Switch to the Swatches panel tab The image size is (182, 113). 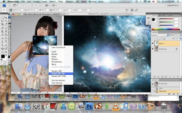pyautogui.click(x=162, y=16)
